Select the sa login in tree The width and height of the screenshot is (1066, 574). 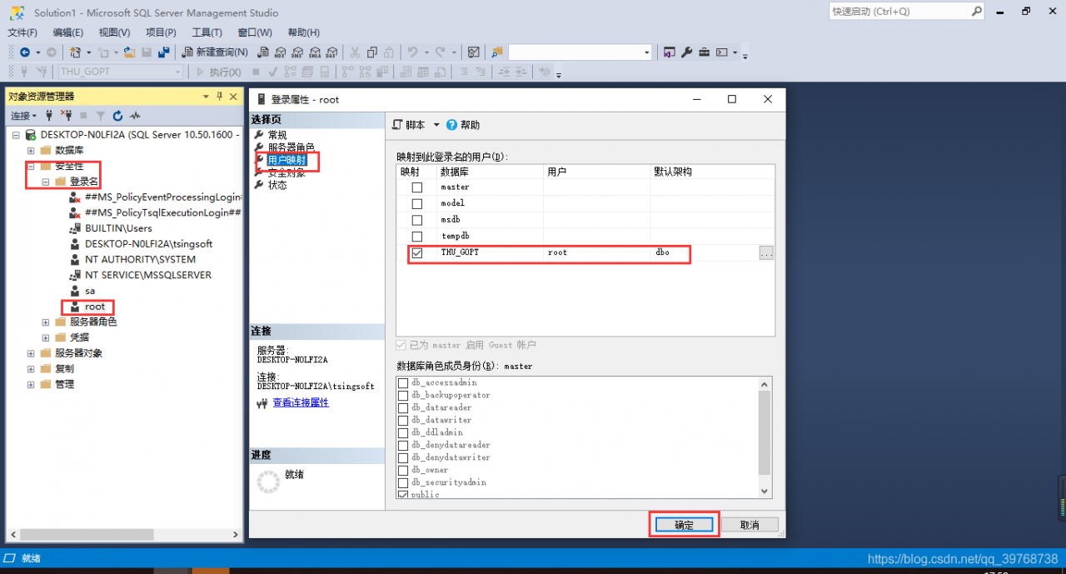[90, 291]
